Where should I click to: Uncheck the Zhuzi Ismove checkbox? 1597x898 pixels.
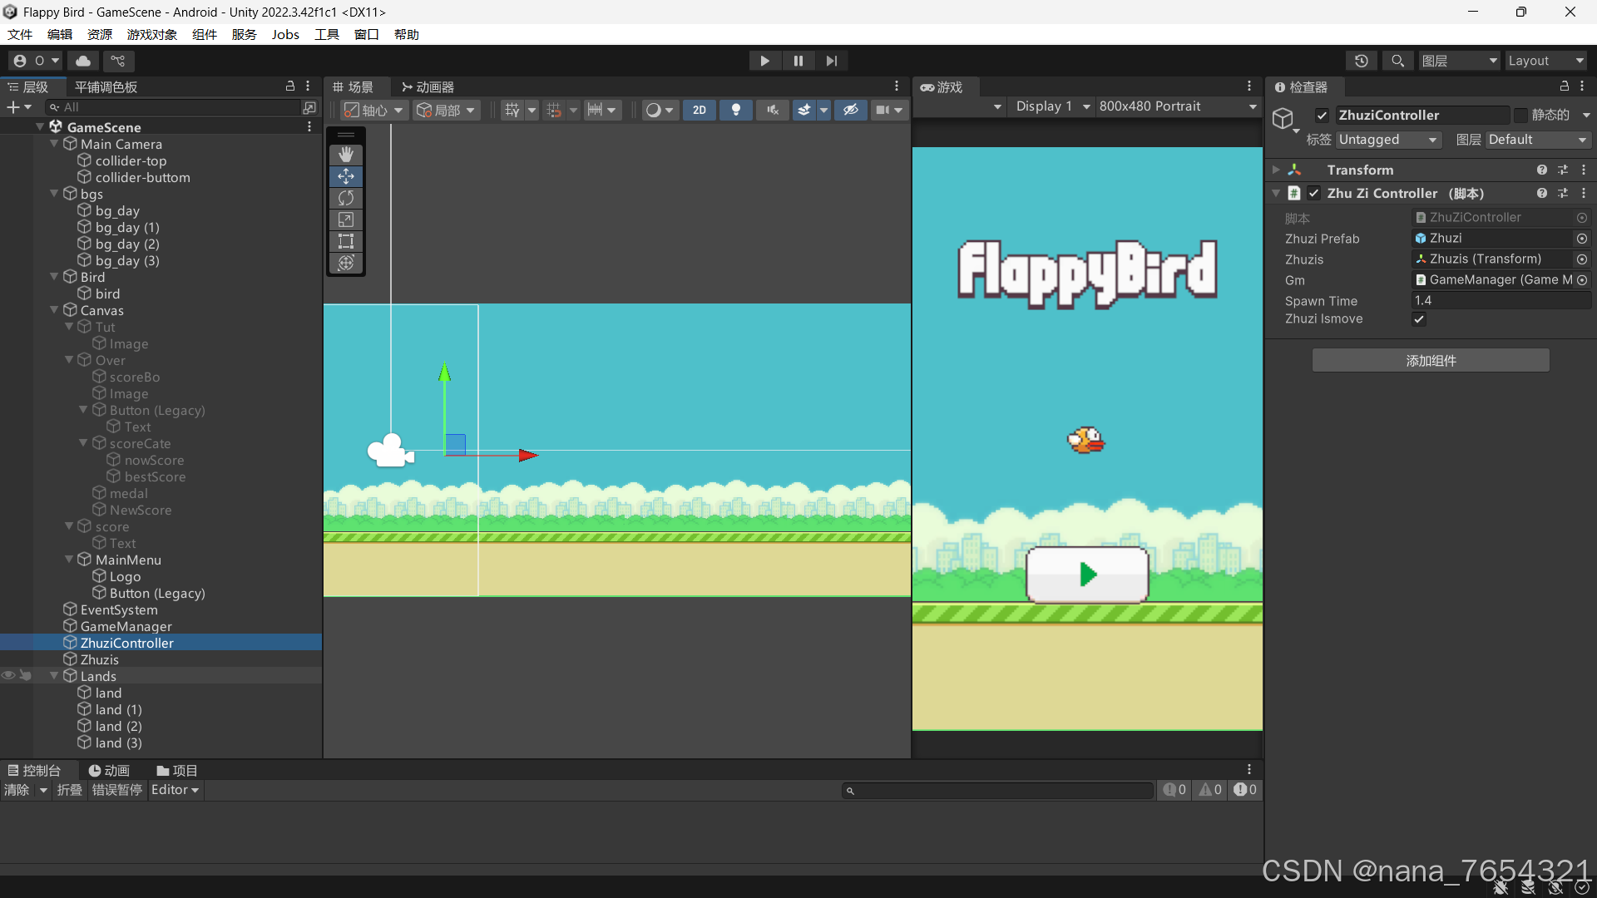(x=1418, y=319)
